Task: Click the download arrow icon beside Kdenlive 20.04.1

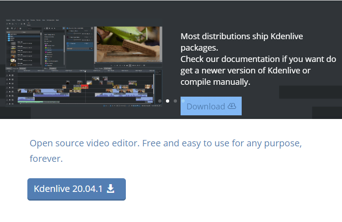Action: 111,189
